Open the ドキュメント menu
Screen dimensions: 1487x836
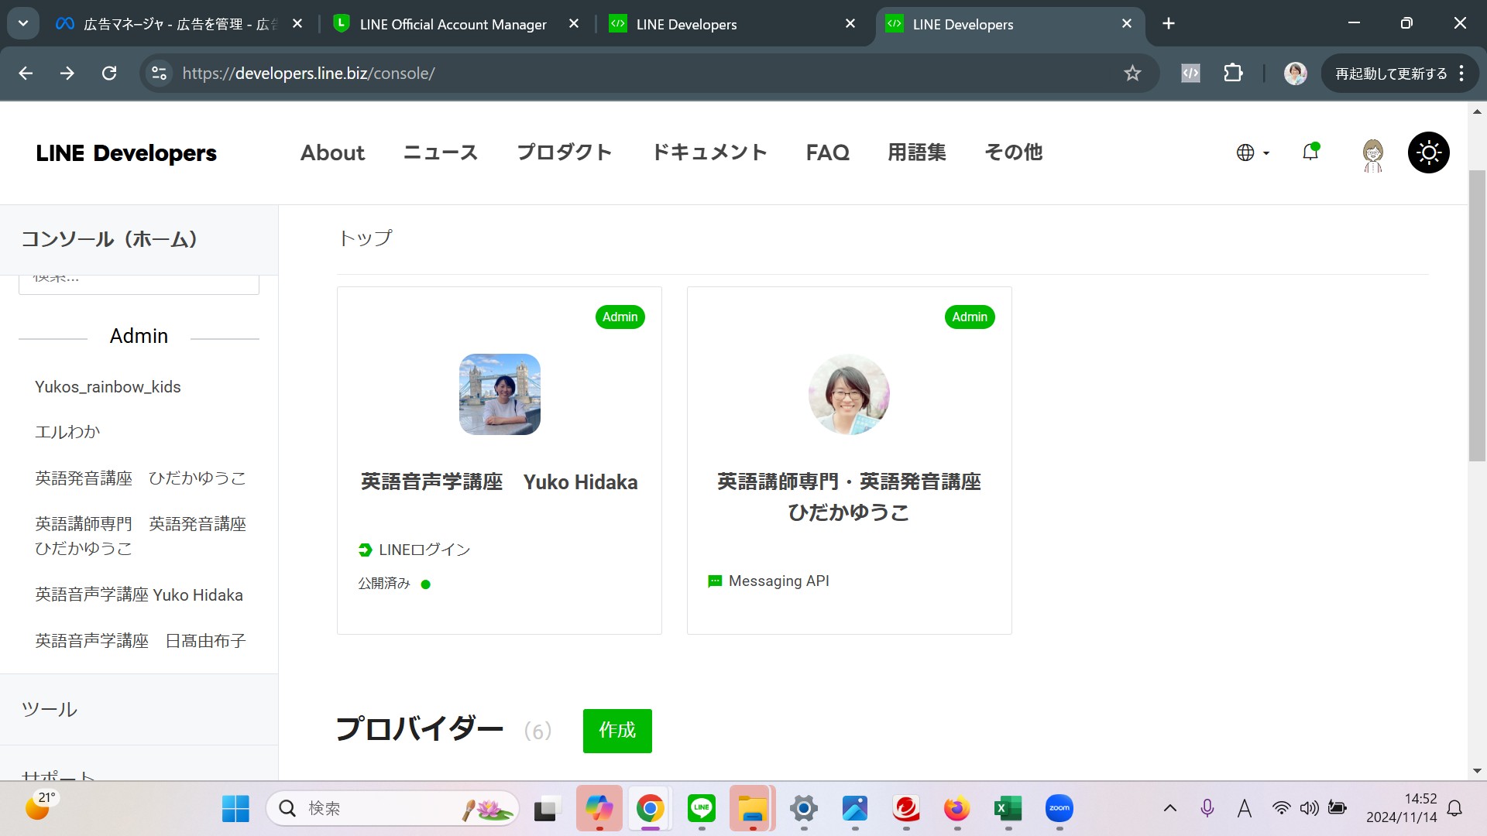coord(709,152)
